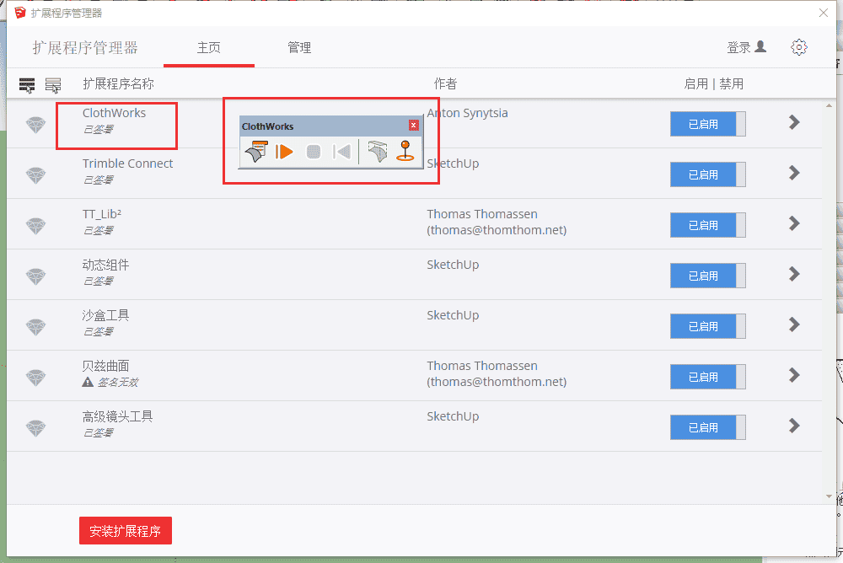Viewport: 843px width, 563px height.
Task: Expand 动态组件 details chevron
Action: tap(794, 274)
